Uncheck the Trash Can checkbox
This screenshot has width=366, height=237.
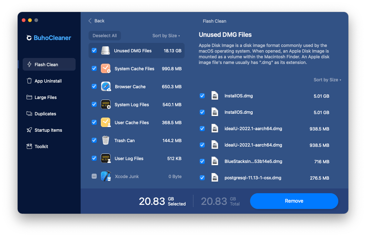pyautogui.click(x=94, y=140)
